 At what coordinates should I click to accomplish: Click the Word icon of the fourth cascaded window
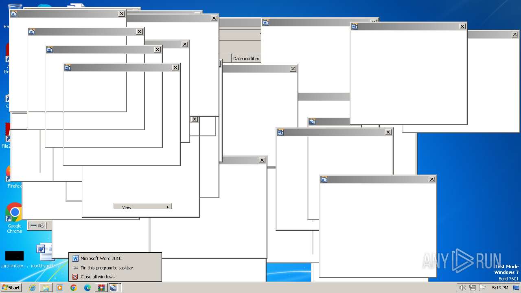pos(68,68)
